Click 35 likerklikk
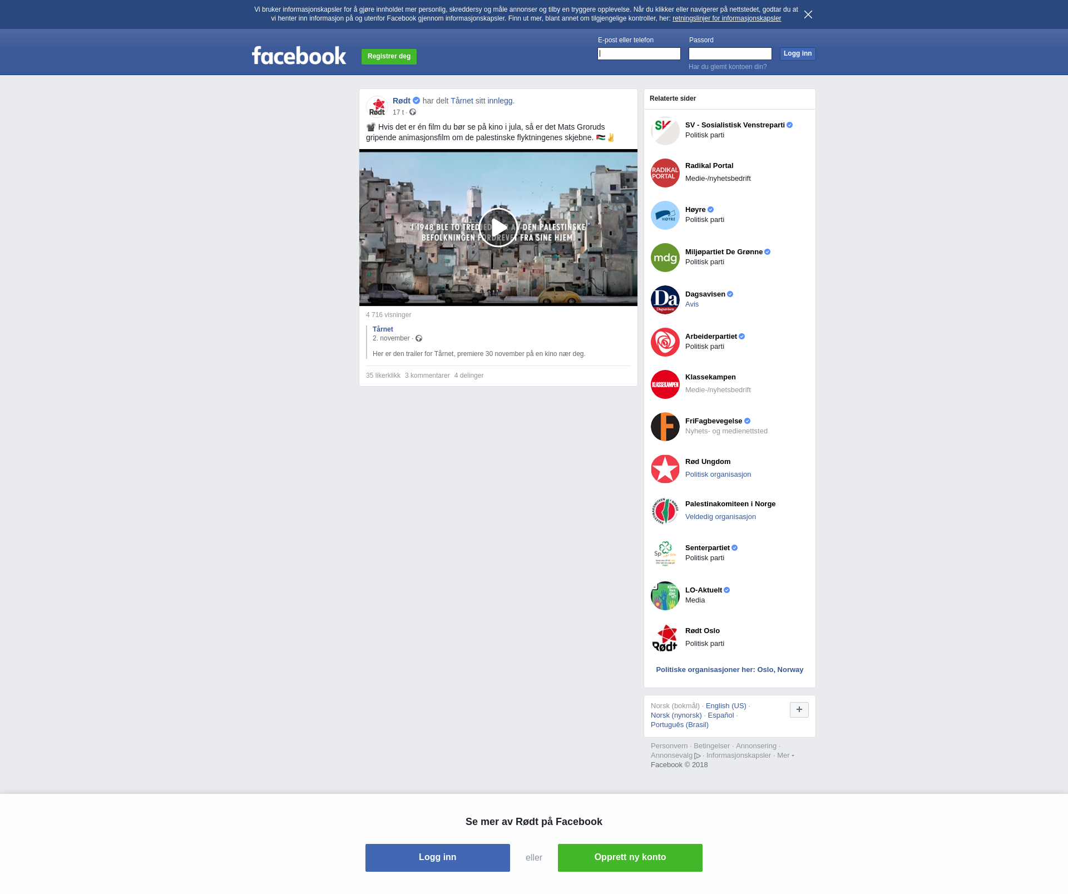 tap(383, 376)
